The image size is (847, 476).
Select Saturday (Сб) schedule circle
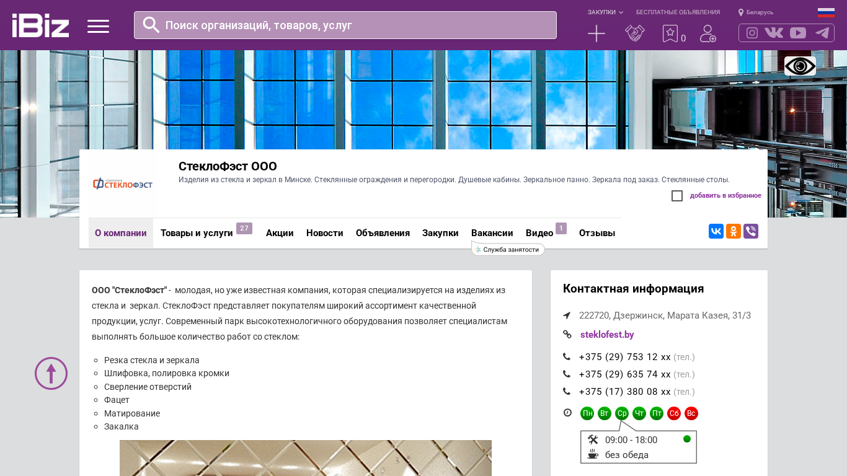674,413
